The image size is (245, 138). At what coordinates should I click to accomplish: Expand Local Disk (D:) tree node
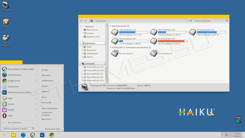82,71
